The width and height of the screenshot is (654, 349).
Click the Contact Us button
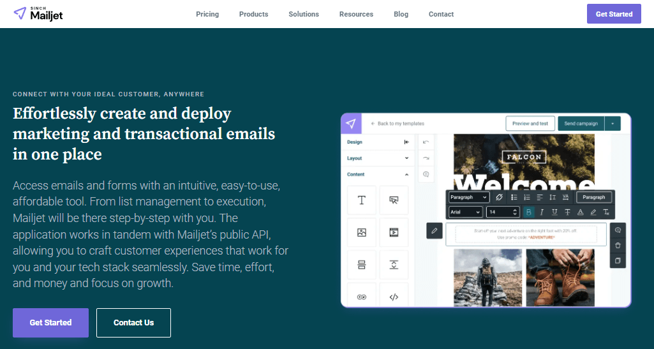tap(133, 323)
